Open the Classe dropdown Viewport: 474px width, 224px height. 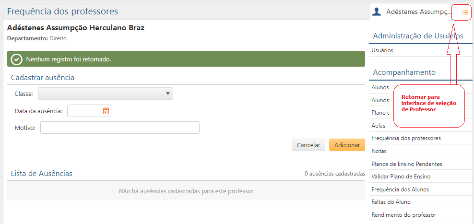tap(106, 94)
